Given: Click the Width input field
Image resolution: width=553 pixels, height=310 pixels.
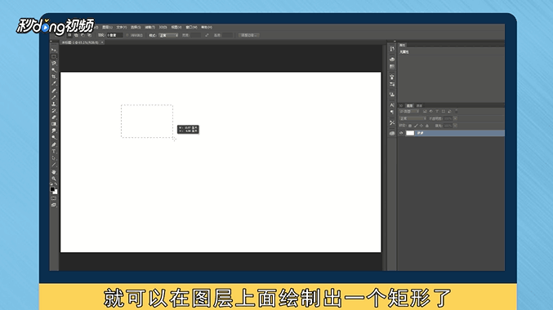Looking at the screenshot, I should [195, 35].
